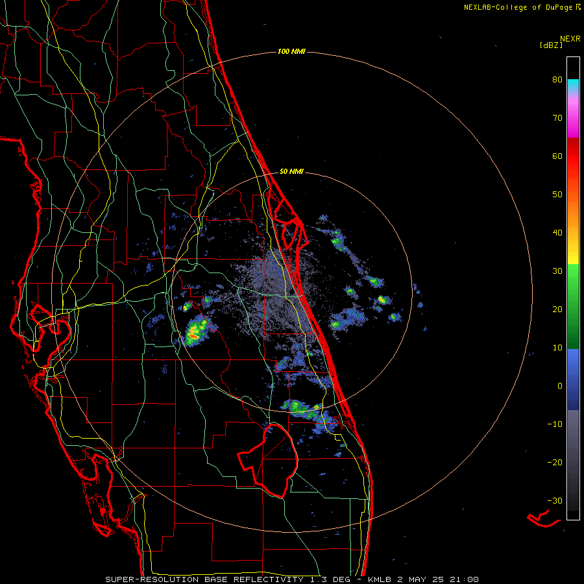Click the Super-Resolution Base Reflectivity caption
The width and height of the screenshot is (584, 584).
tap(291, 579)
